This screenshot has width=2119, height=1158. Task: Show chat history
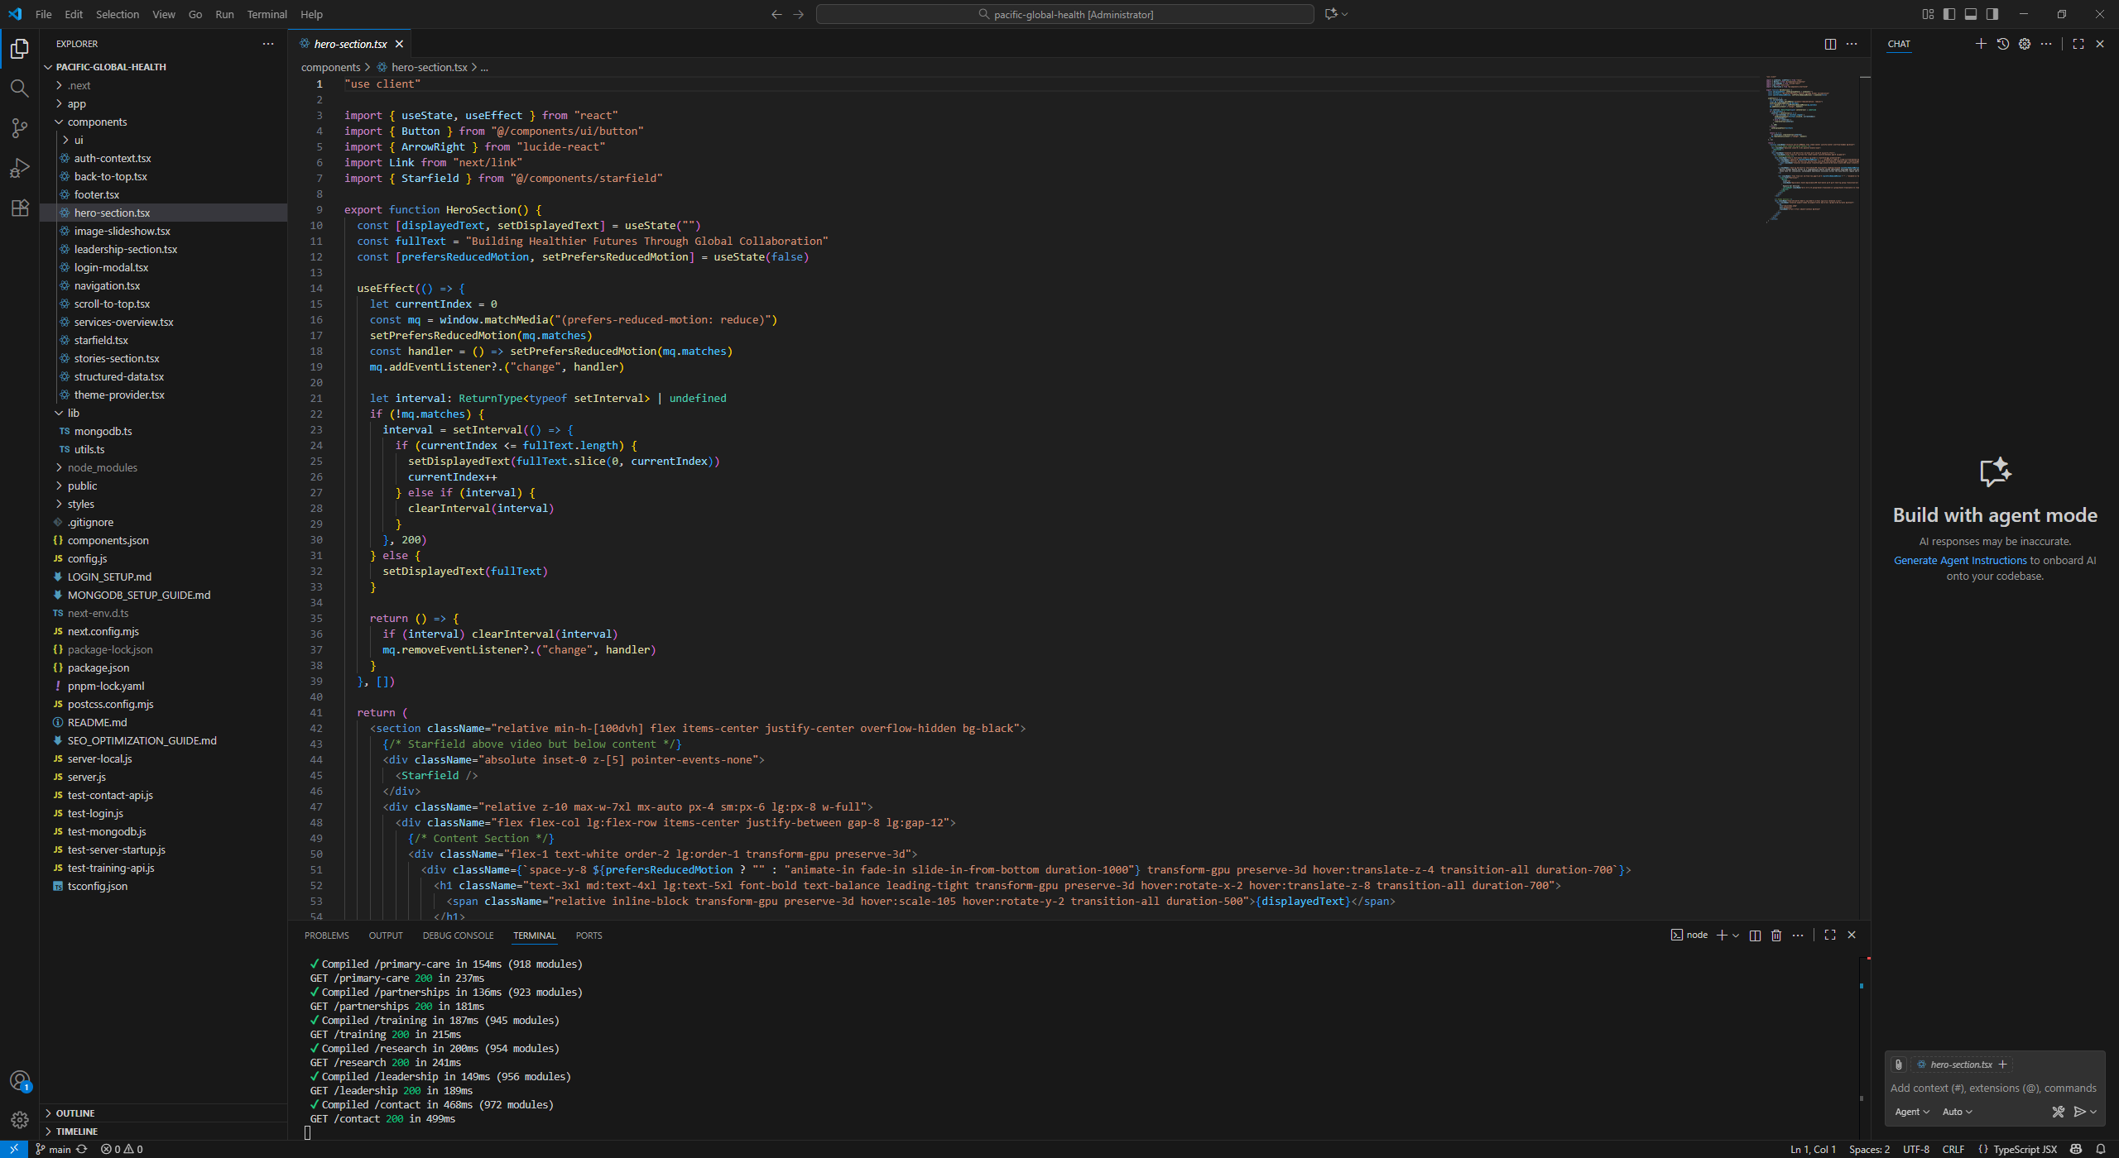[x=2002, y=44]
